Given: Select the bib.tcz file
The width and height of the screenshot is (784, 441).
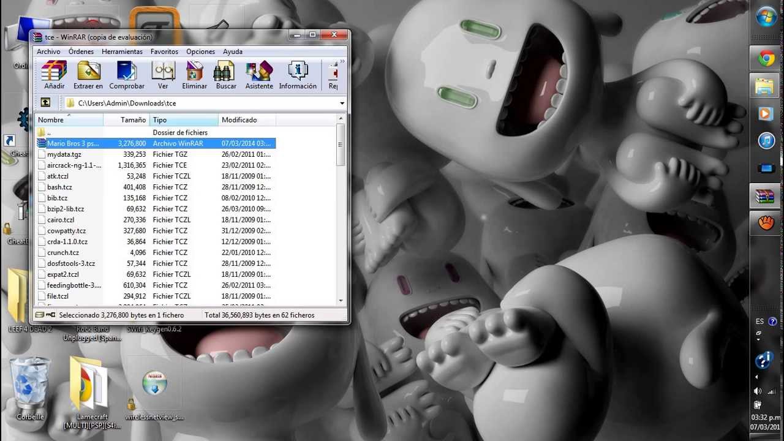Looking at the screenshot, I should point(156,198).
